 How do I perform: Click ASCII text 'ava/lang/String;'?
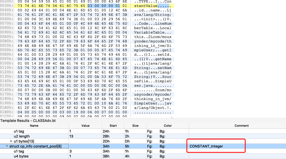(x=153, y=15)
